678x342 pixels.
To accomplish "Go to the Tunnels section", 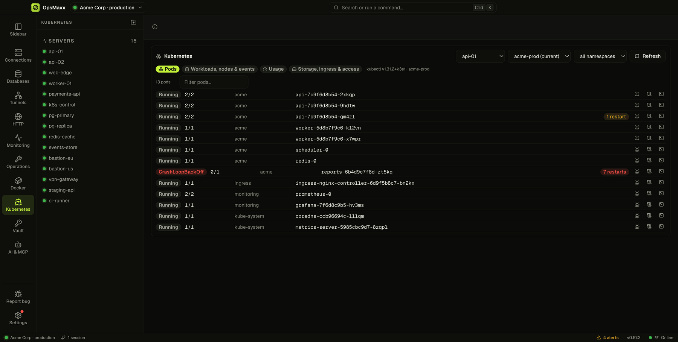I will point(18,98).
